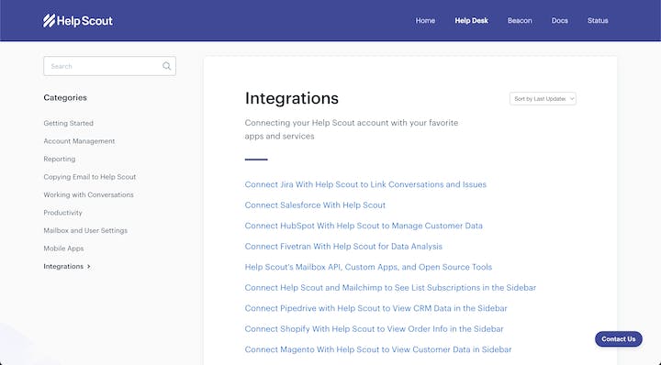
Task: Open the Help Desk nav item
Action: pyautogui.click(x=471, y=20)
